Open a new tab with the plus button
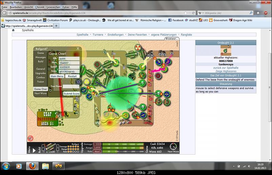The width and height of the screenshot is (272, 175). click(x=56, y=26)
